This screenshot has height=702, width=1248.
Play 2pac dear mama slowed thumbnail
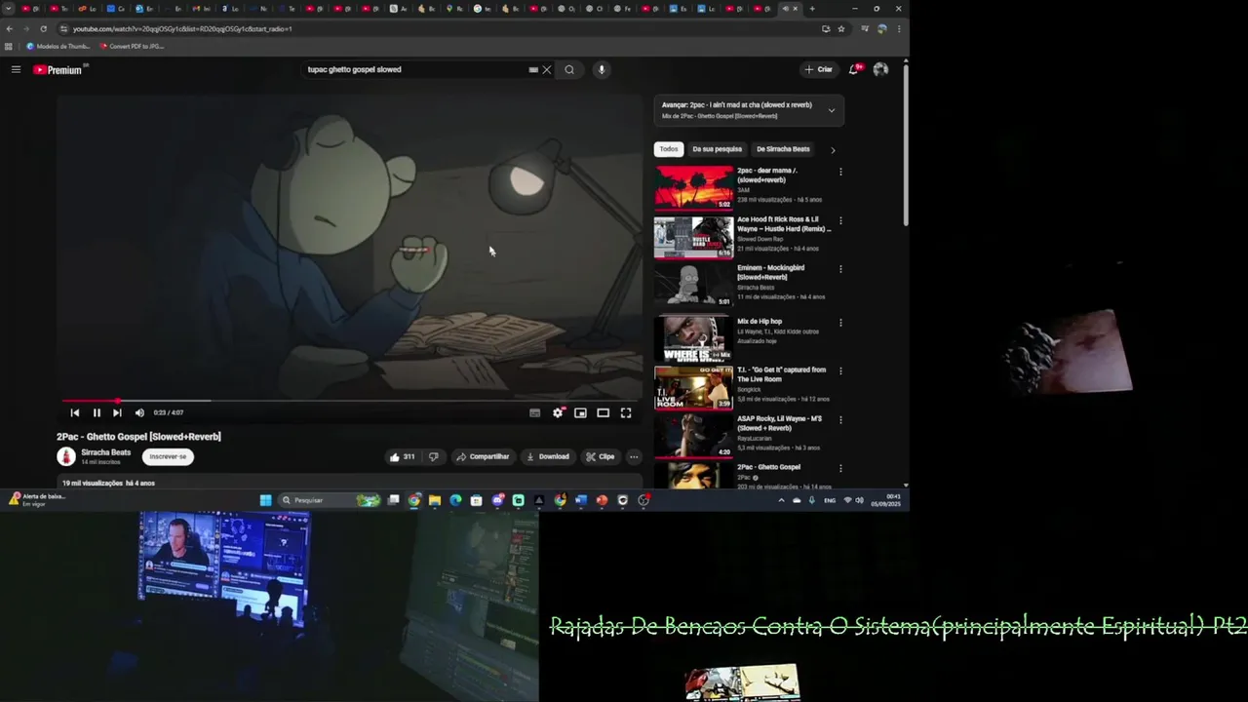[x=693, y=187]
